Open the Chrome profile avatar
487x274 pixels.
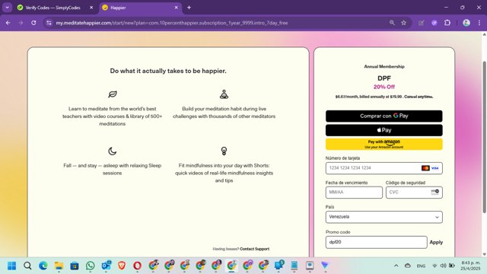pos(466,23)
